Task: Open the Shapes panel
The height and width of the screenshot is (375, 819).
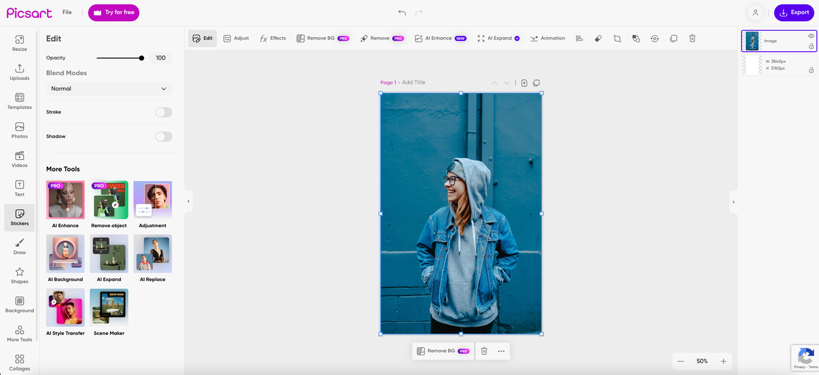Action: (x=19, y=276)
